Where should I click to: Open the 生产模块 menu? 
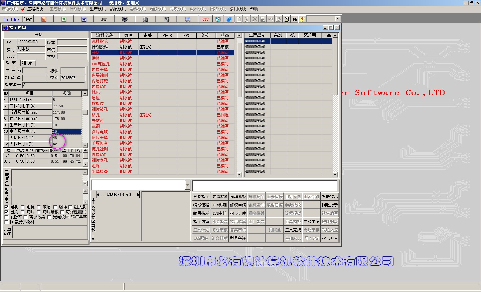click(x=98, y=9)
